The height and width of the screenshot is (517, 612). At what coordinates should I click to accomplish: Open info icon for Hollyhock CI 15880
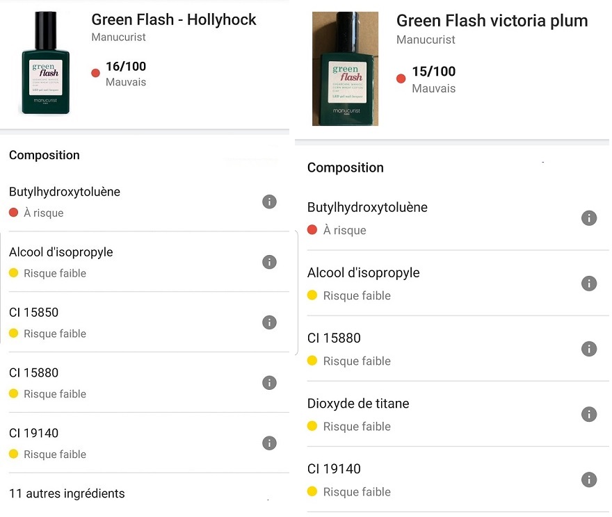click(x=269, y=383)
